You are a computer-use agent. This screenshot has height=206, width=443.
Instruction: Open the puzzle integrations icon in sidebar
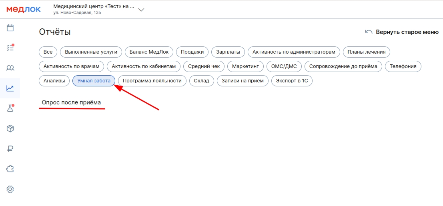pyautogui.click(x=10, y=169)
